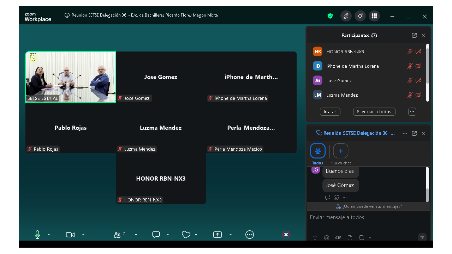
Task: Click the green encryption shield icon
Action: click(x=330, y=16)
